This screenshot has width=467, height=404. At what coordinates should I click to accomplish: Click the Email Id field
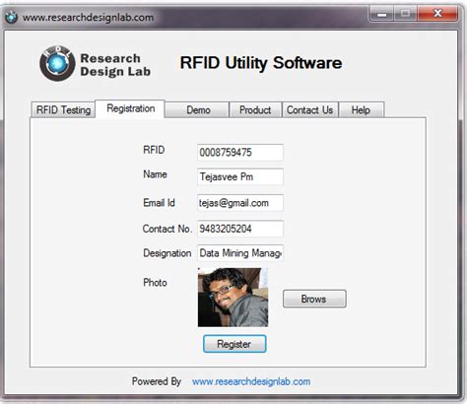(240, 203)
